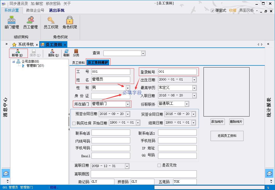
Task: Switch to the 员工资料 sub-tab
Action: point(78,63)
